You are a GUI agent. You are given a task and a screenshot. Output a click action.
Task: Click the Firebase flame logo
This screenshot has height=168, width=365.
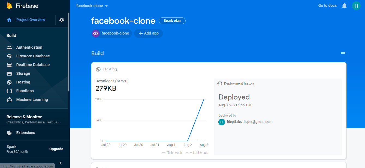click(9, 6)
